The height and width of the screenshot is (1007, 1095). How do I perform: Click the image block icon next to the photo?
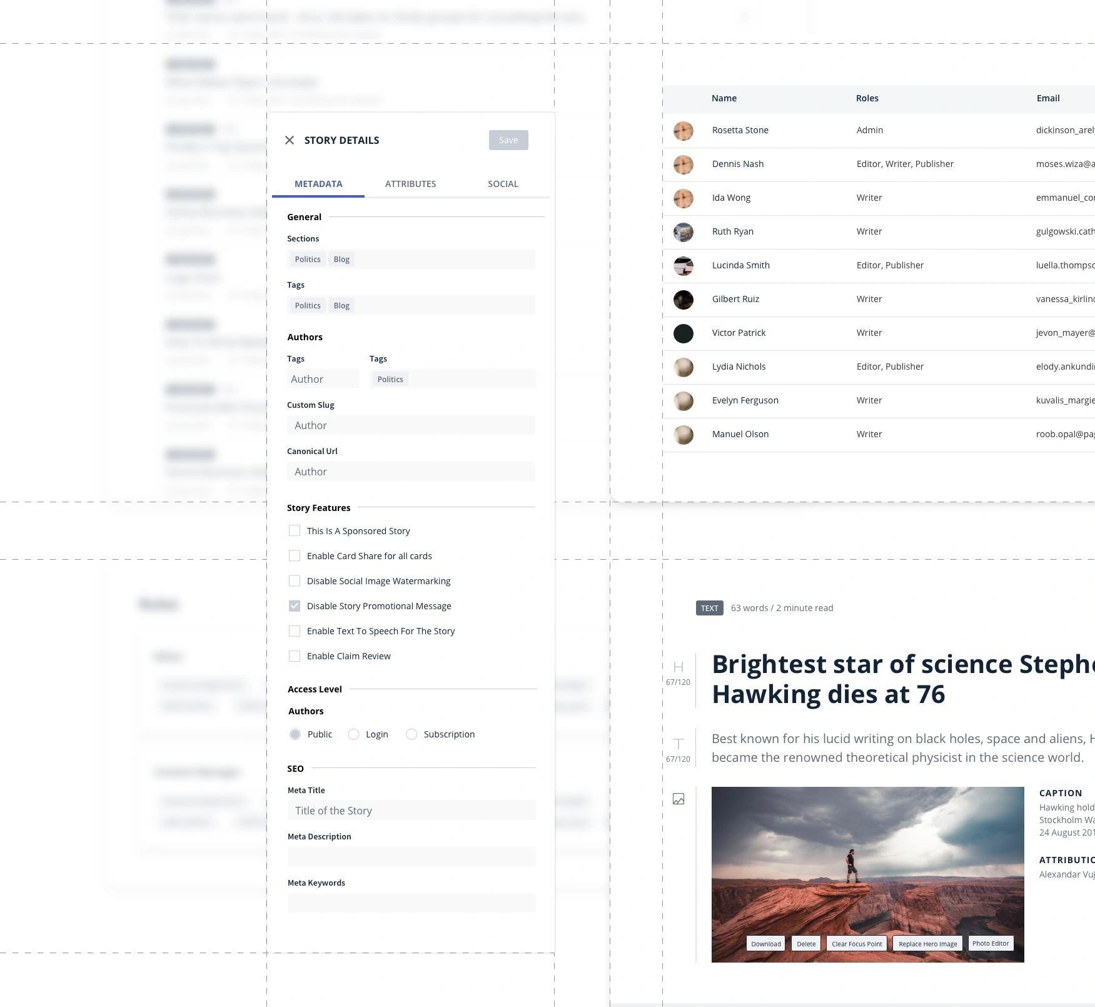[679, 799]
